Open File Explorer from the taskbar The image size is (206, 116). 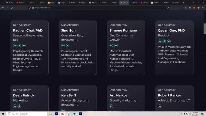[51, 114]
